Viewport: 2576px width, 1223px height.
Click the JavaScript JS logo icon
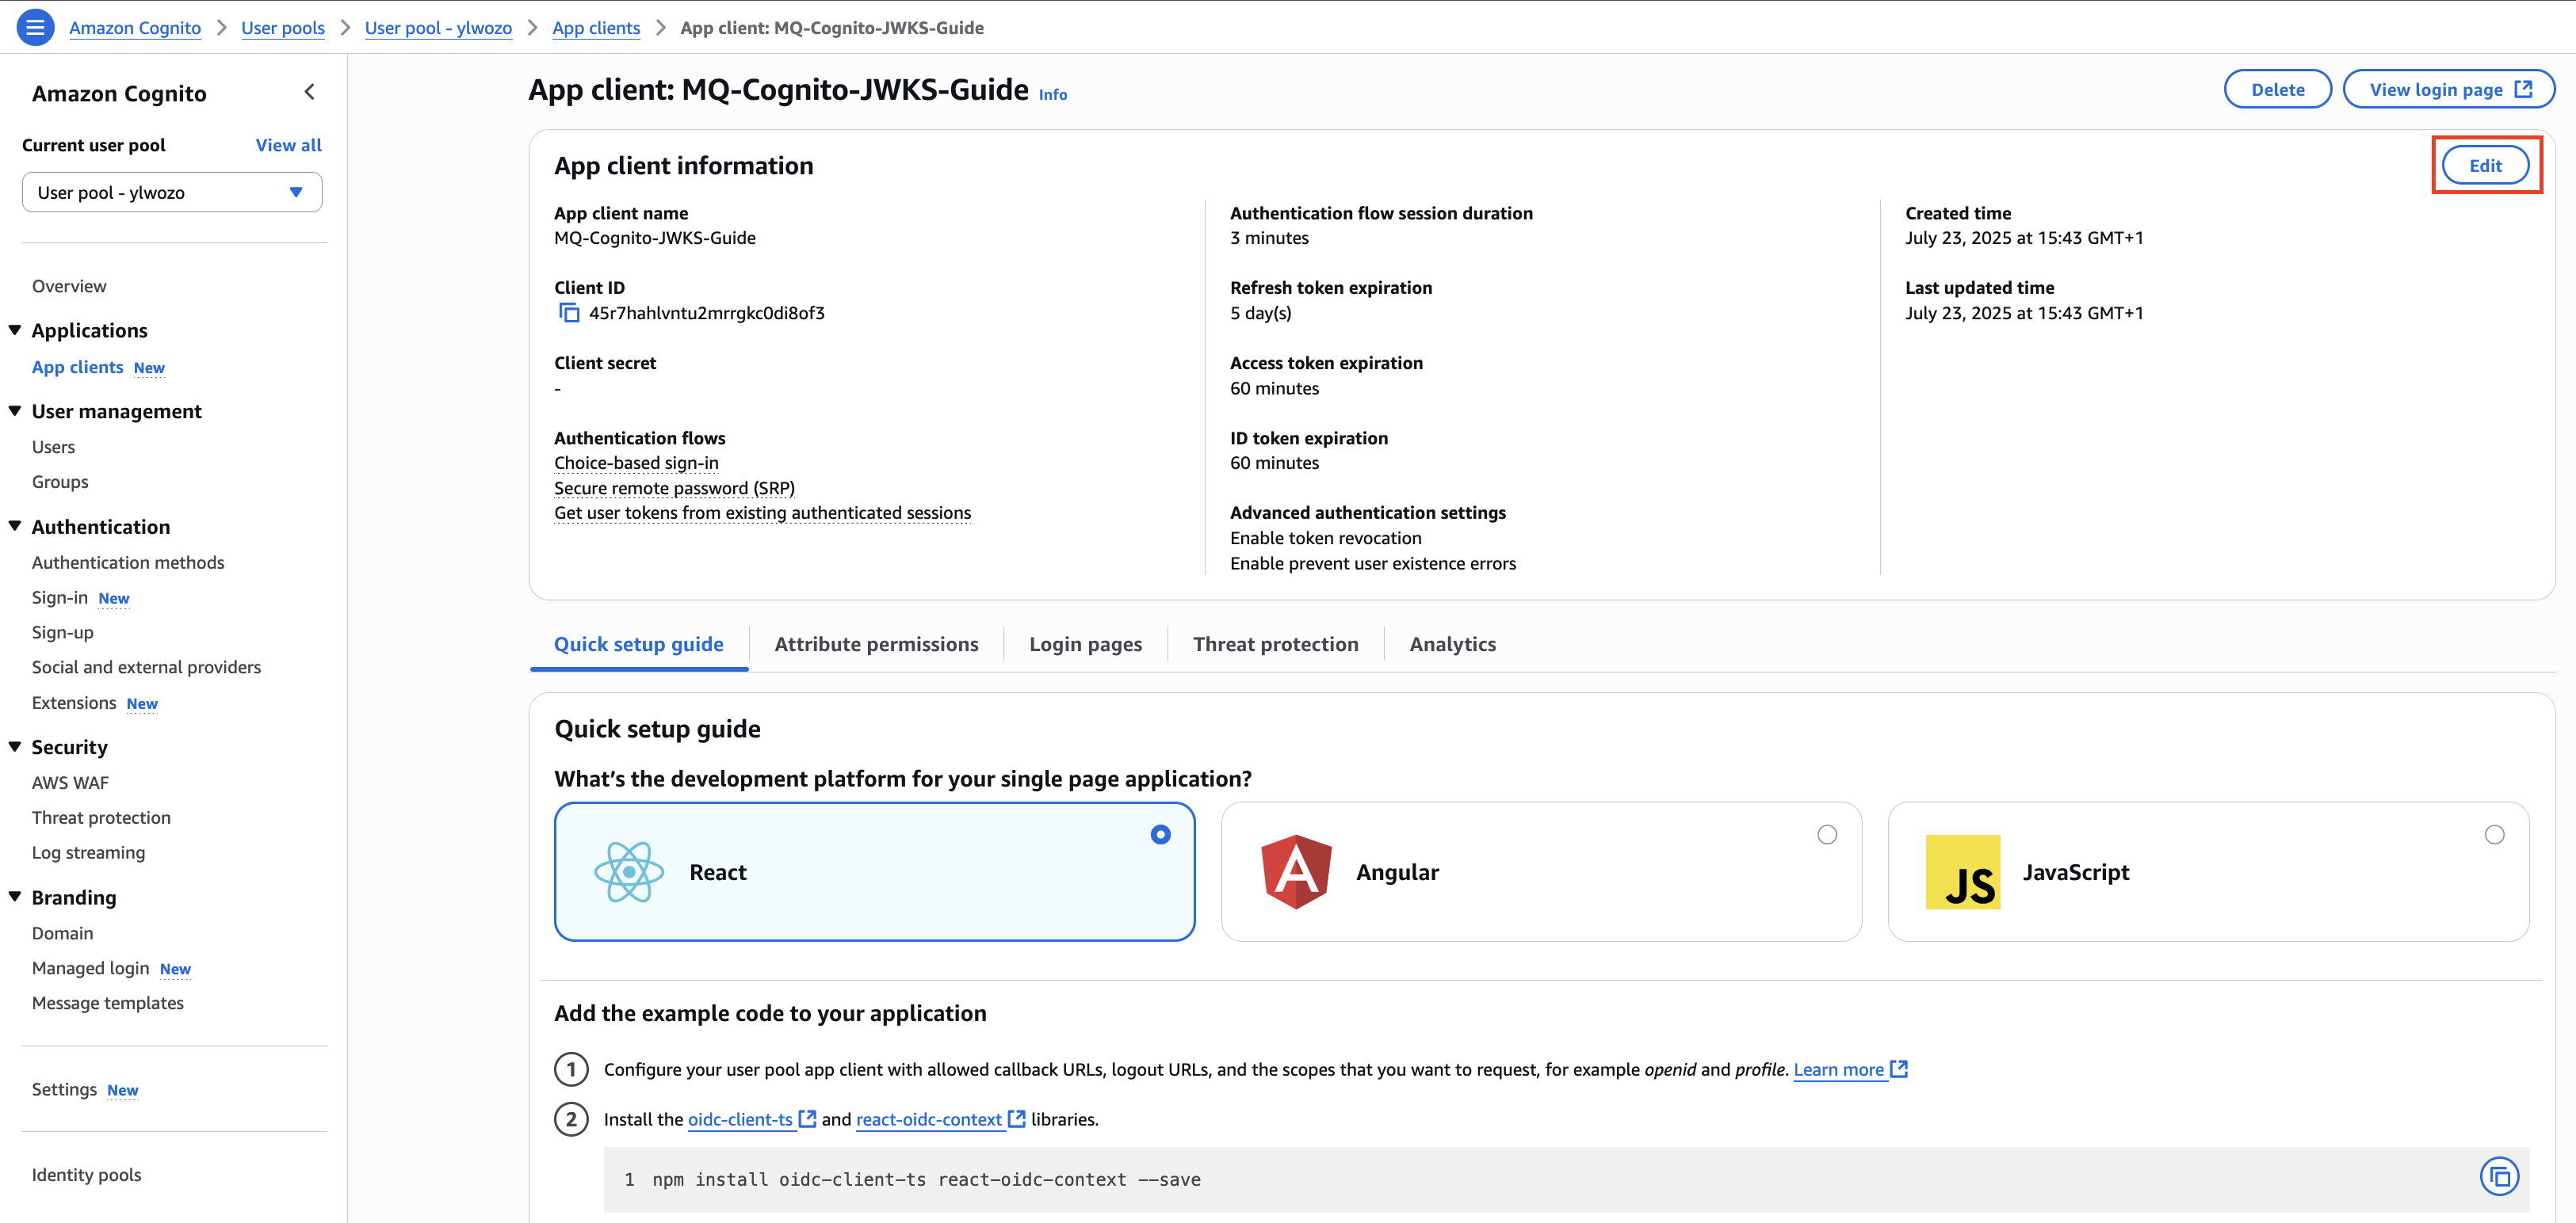1963,871
